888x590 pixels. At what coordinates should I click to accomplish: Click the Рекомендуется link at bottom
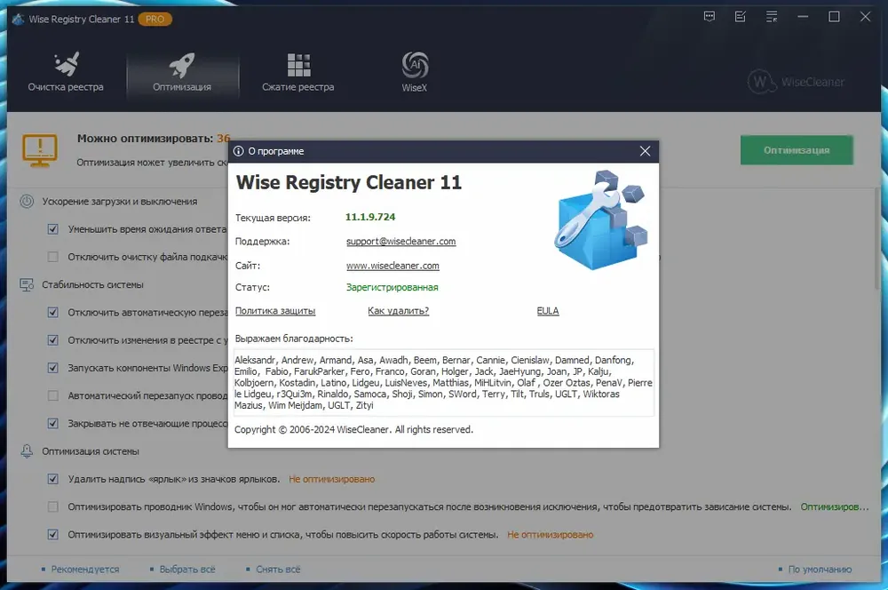tap(85, 569)
